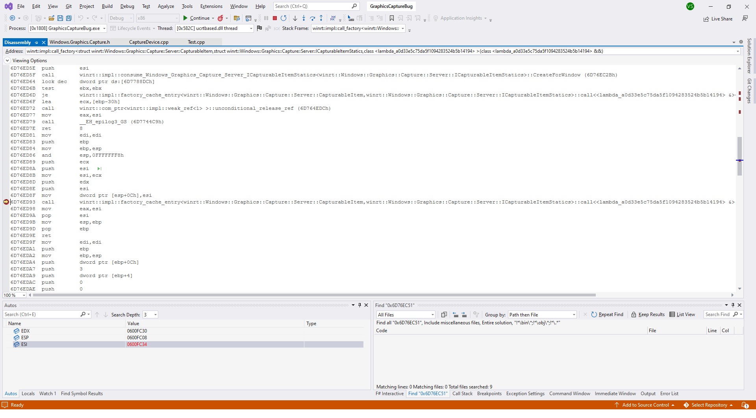Collapse the Viewing Options section

(x=7, y=60)
